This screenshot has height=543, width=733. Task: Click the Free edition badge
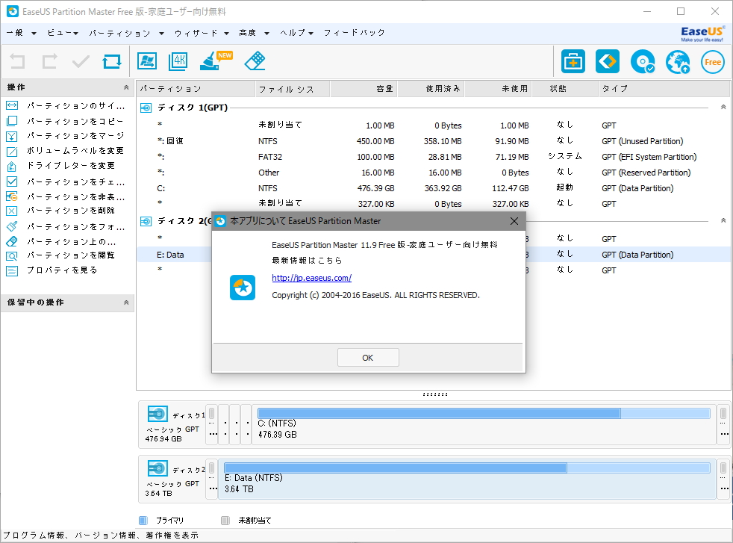712,62
